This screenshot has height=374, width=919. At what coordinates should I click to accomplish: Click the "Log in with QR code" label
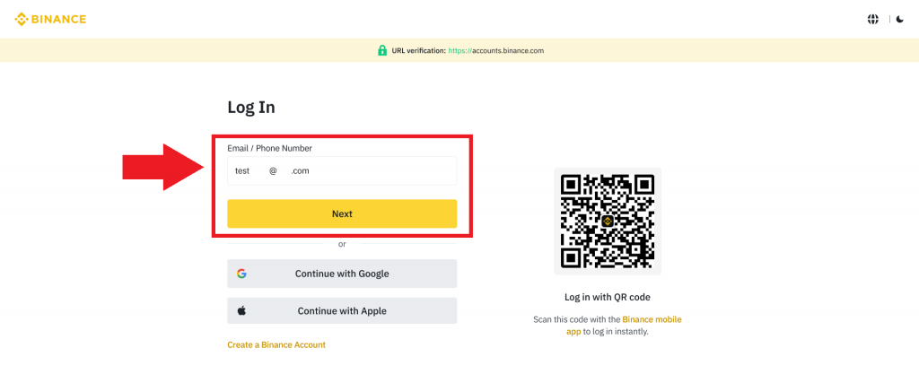pyautogui.click(x=607, y=297)
